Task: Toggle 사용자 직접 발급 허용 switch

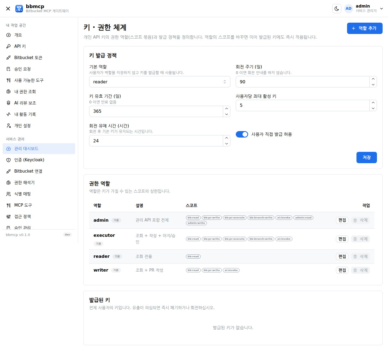Action: pos(242,134)
